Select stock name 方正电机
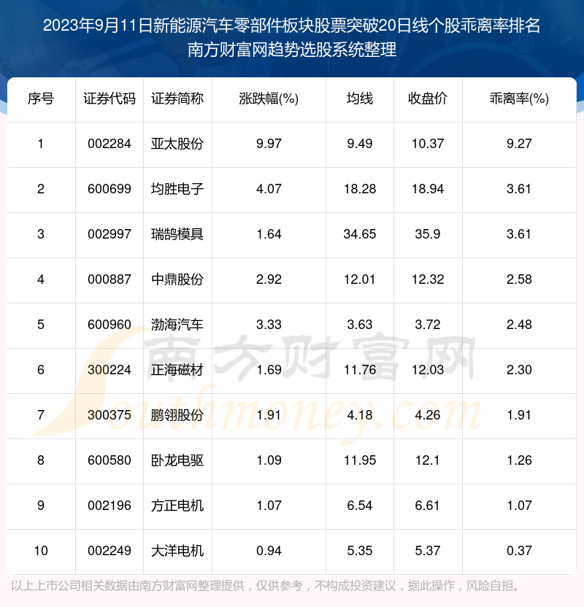This screenshot has width=584, height=607. pyautogui.click(x=177, y=506)
